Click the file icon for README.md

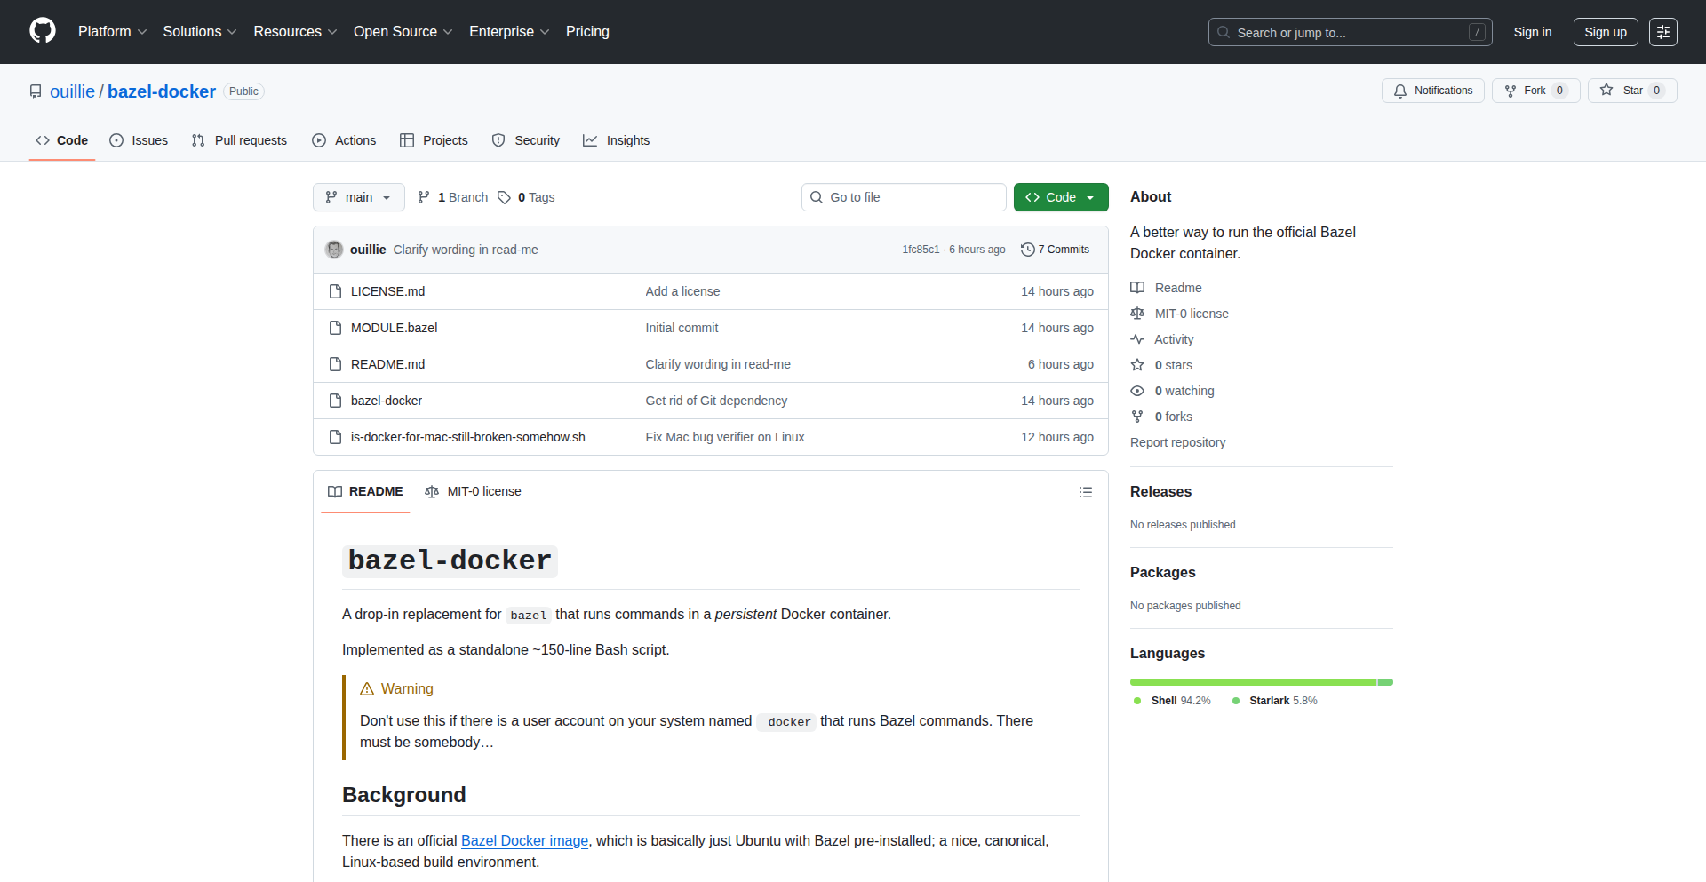click(335, 364)
